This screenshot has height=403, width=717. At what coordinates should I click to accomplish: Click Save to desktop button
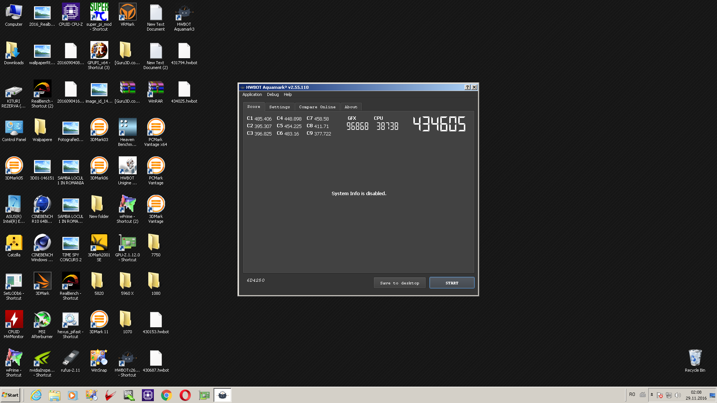pos(400,283)
